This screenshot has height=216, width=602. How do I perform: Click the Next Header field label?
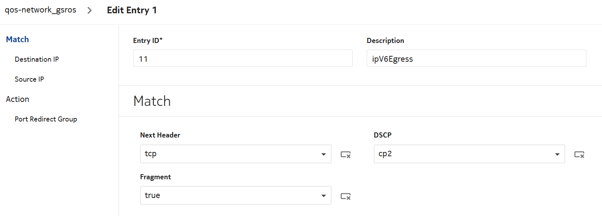[x=160, y=135]
